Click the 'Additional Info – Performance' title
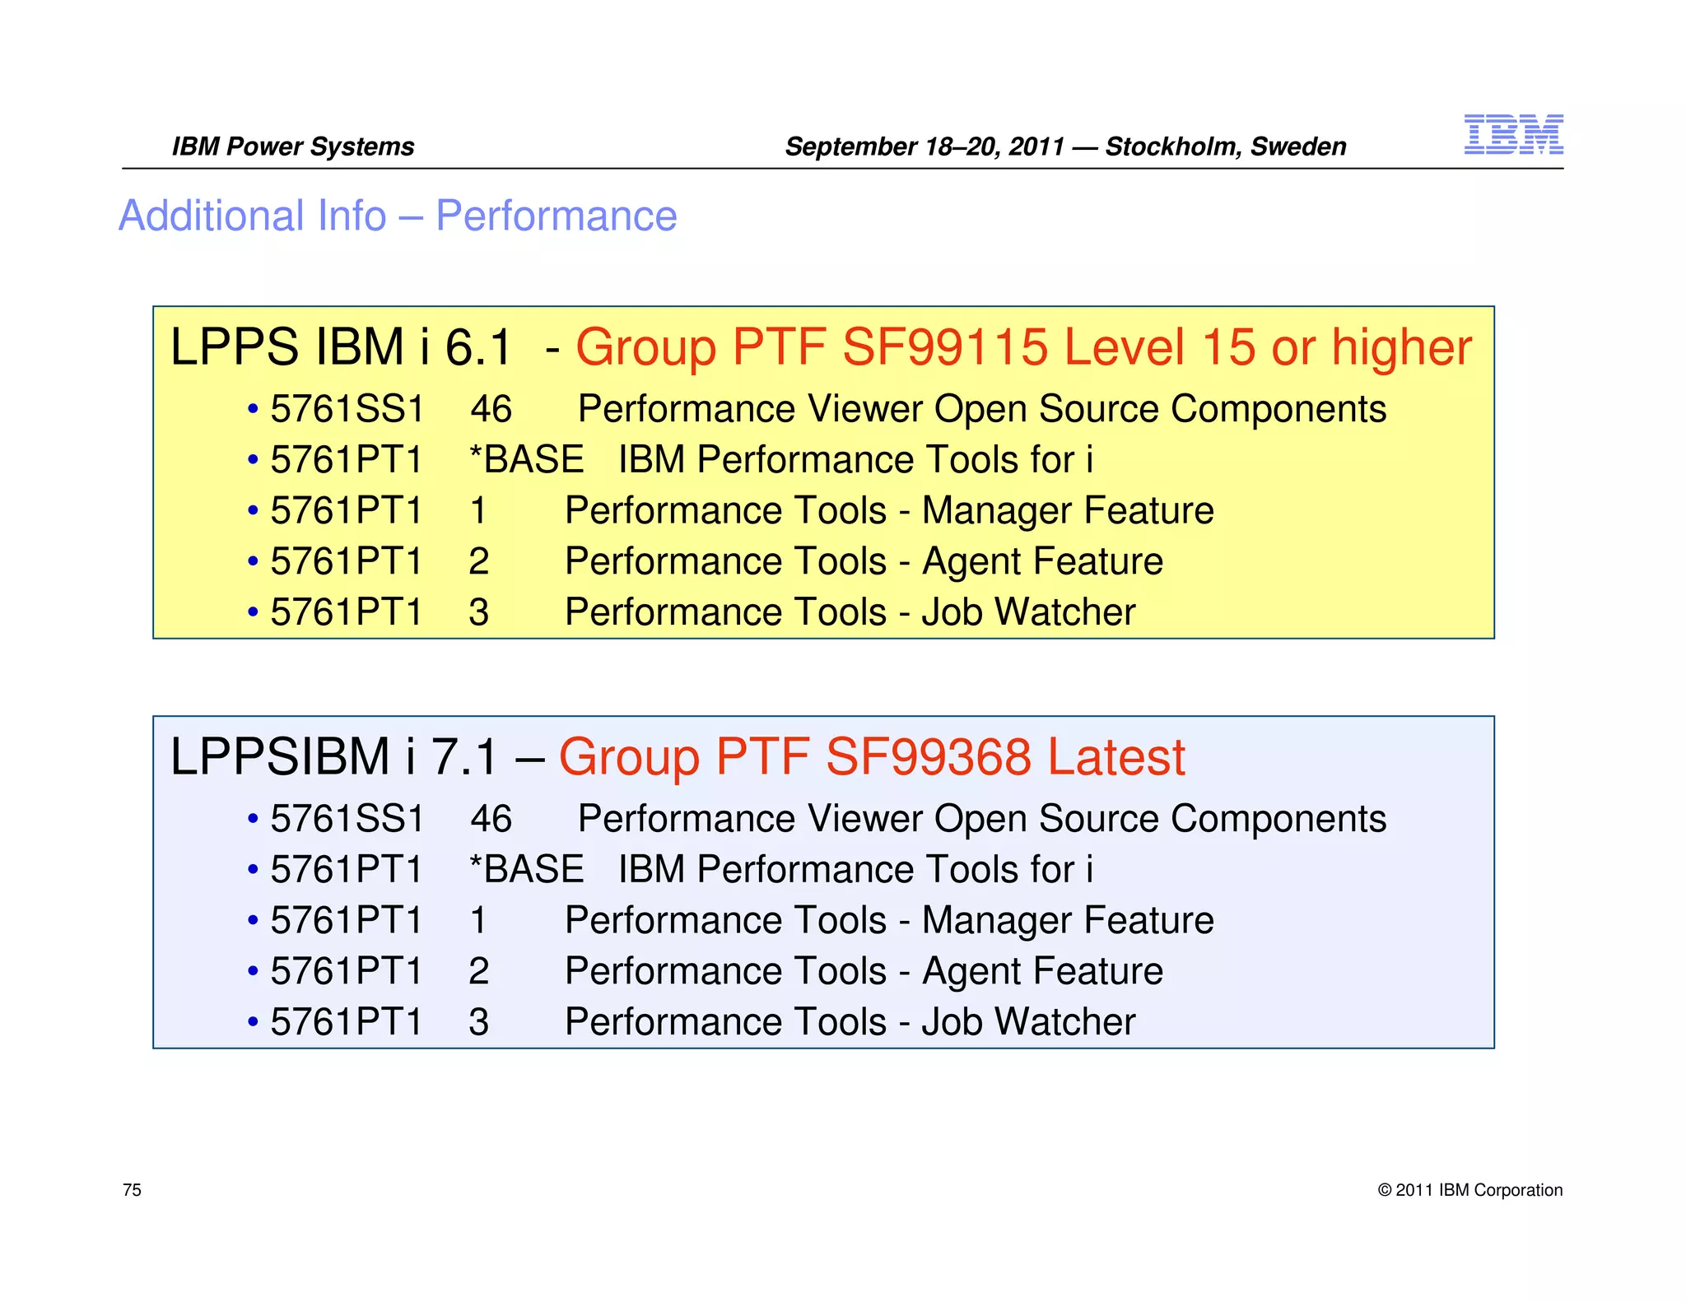The height and width of the screenshot is (1302, 1686). 398,216
